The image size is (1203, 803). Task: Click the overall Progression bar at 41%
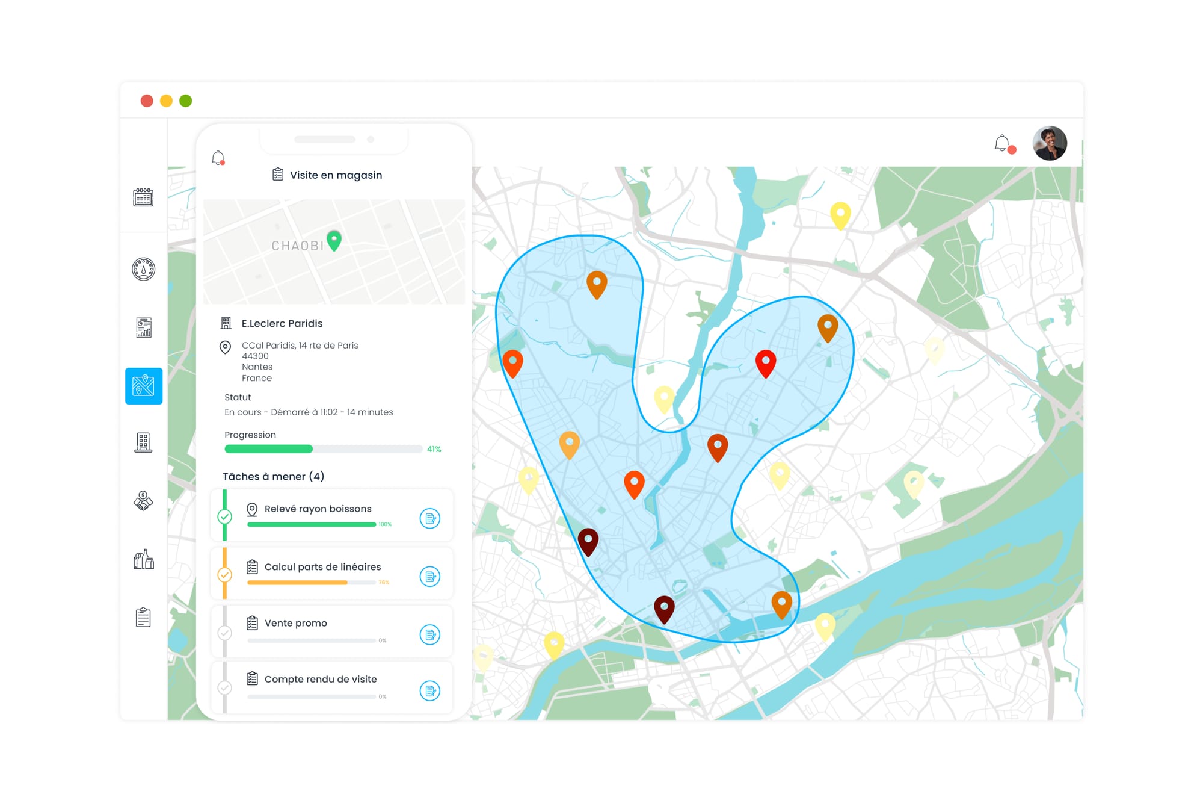(324, 449)
